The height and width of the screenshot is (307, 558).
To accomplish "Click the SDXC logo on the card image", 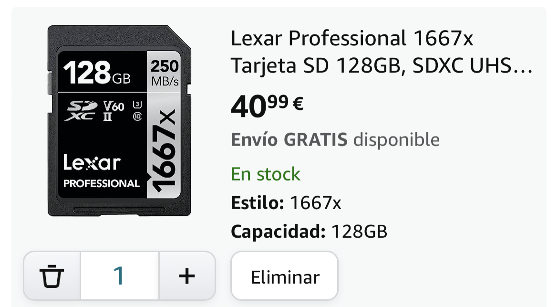I will 81,111.
